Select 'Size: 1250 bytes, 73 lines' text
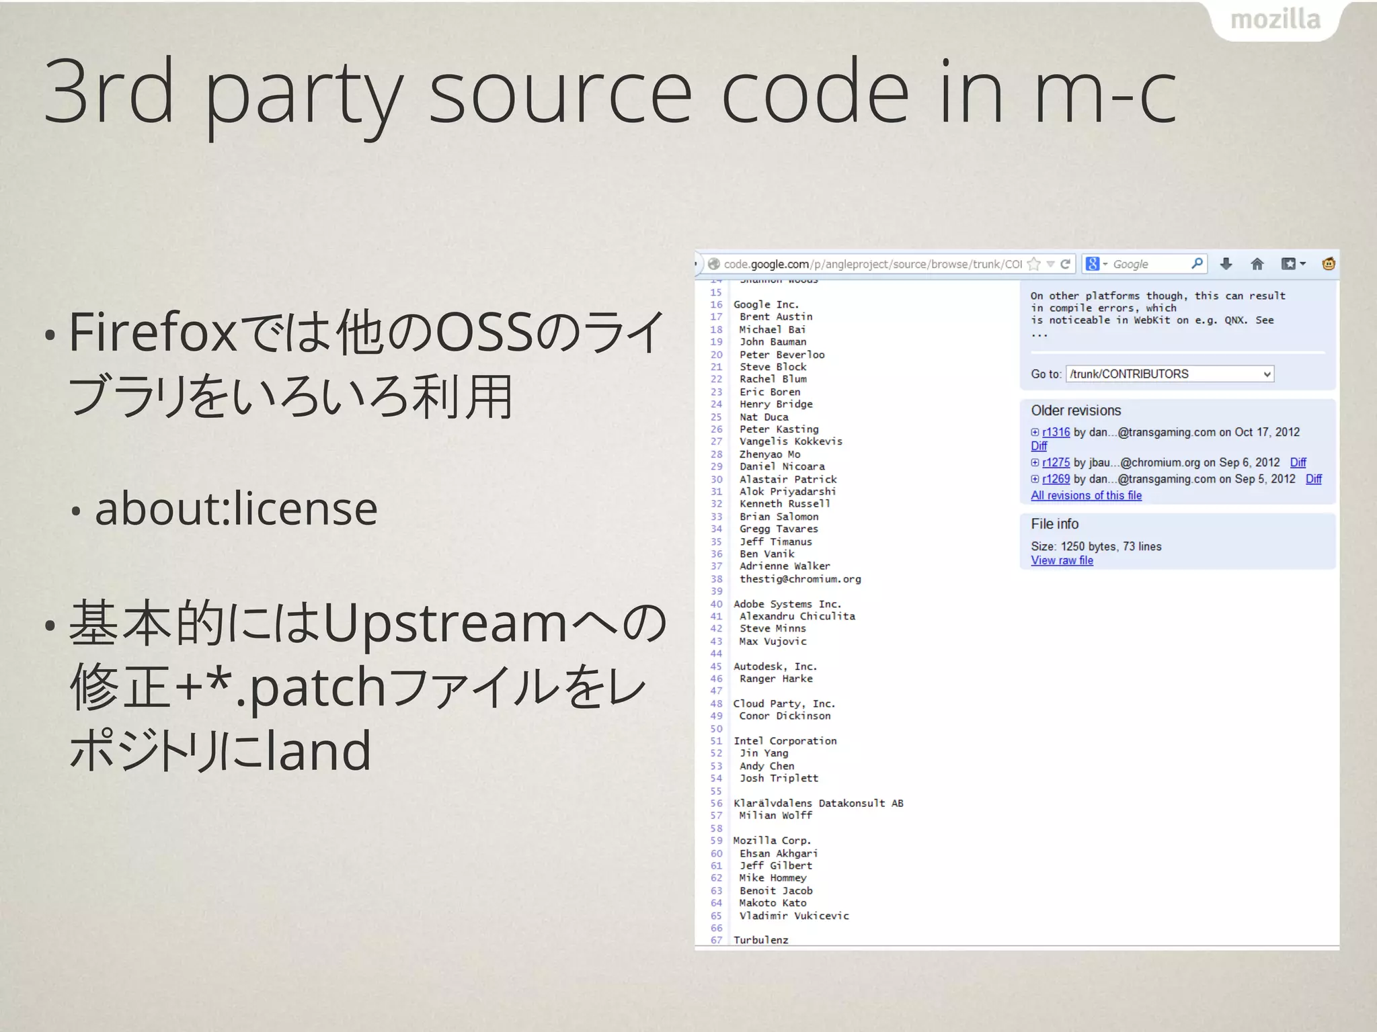 coord(1096,546)
